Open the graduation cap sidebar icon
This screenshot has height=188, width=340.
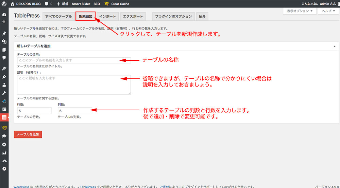coord(4,136)
